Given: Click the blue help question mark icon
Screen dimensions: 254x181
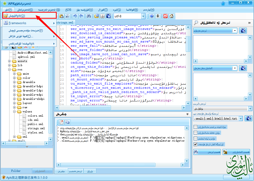Looking at the screenshot, I should pos(152,16).
